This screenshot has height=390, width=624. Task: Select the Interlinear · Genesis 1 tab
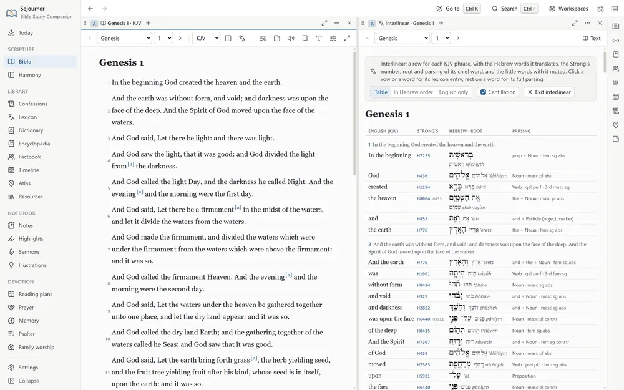[x=406, y=23]
